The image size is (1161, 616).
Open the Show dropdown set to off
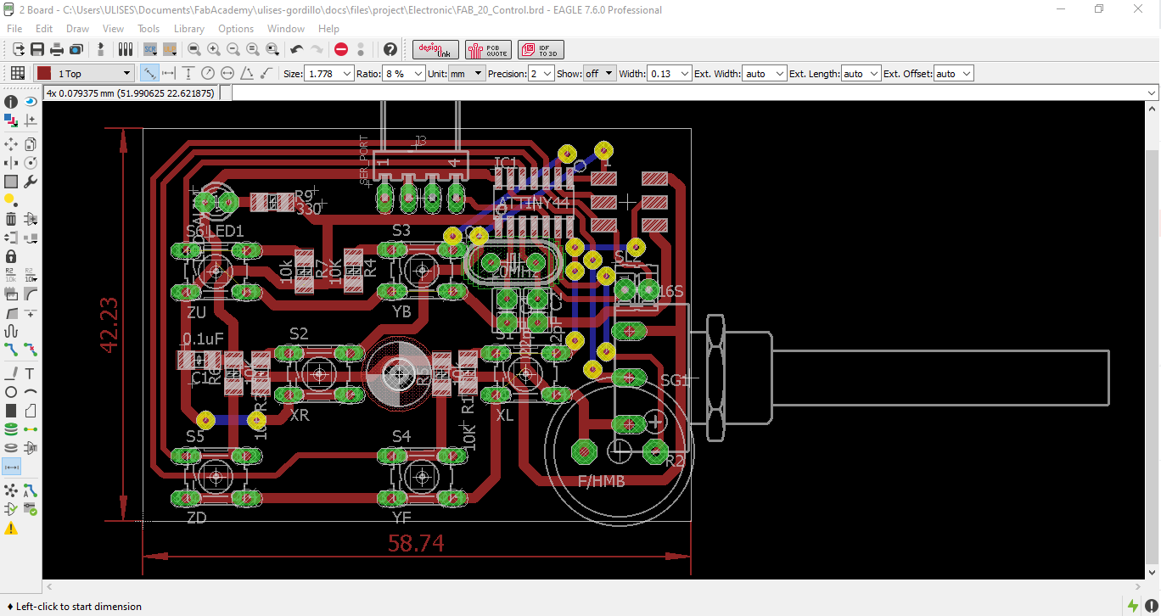click(x=601, y=74)
